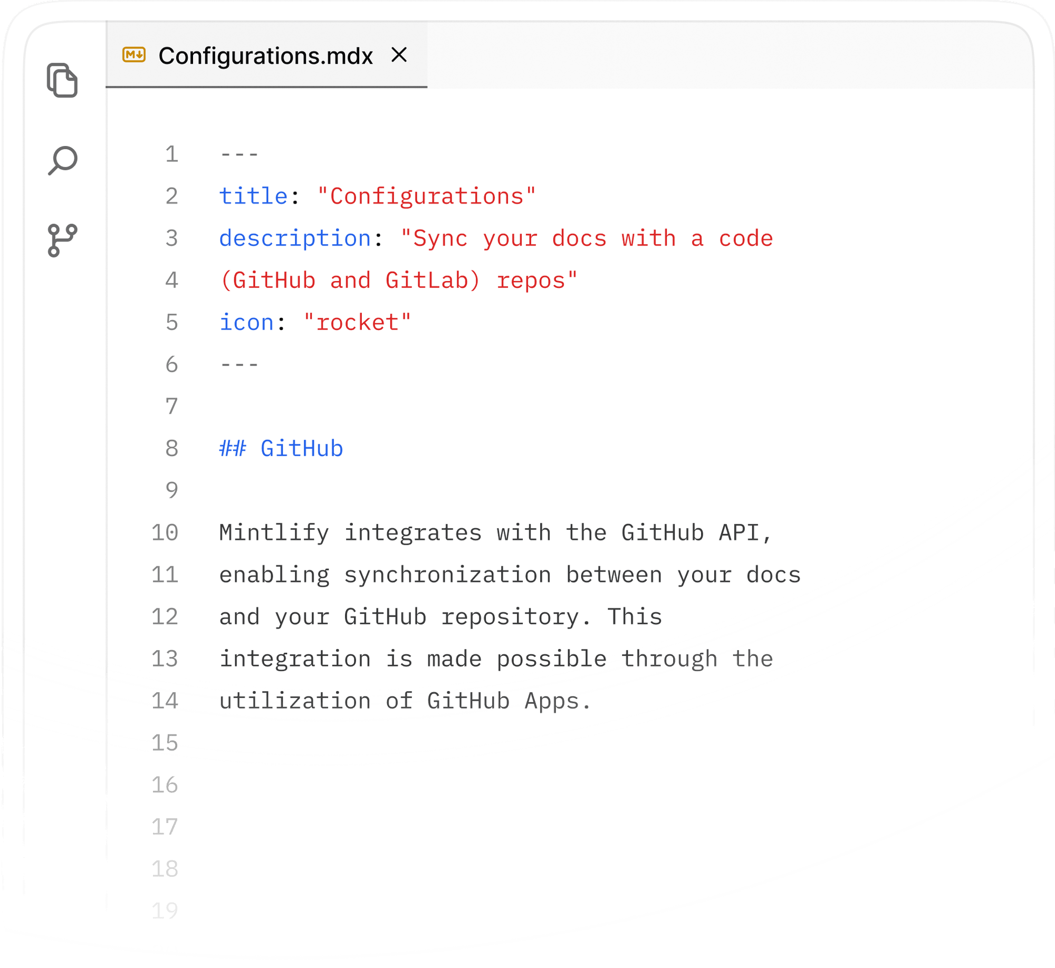Screen dimensions: 1055x968
Task: Click the Markdown icon on the file tab
Action: [x=133, y=54]
